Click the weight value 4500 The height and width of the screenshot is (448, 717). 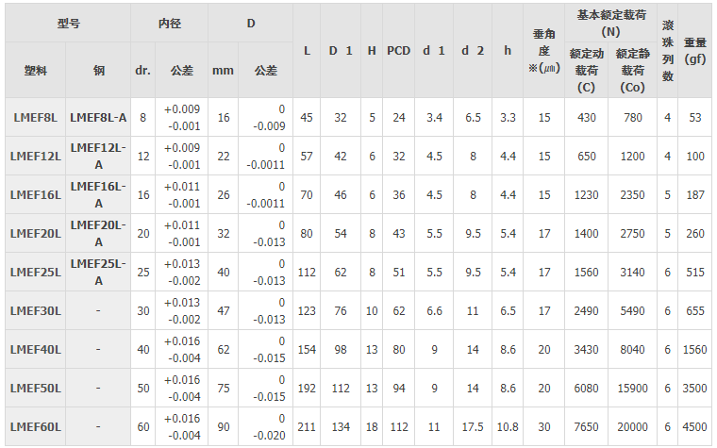(695, 426)
